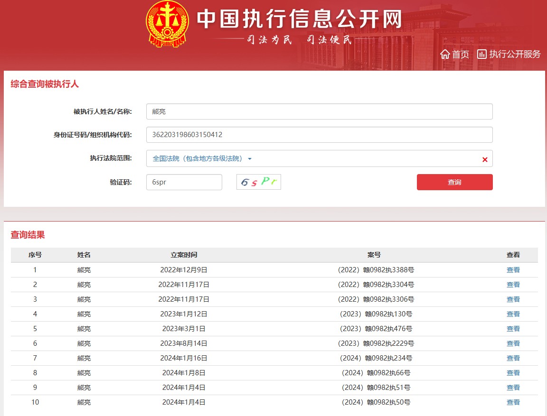This screenshot has height=416, width=547.
Task: Click the house icon beside 首页
Action: pyautogui.click(x=445, y=54)
